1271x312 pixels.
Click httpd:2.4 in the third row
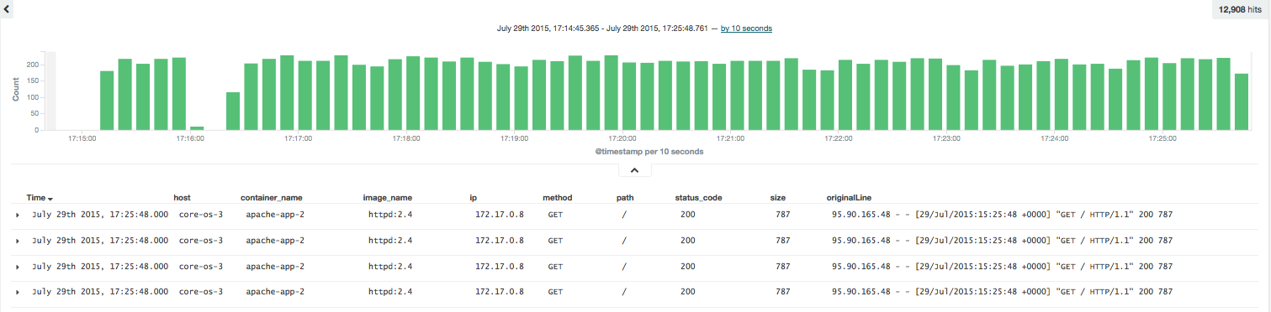[390, 267]
